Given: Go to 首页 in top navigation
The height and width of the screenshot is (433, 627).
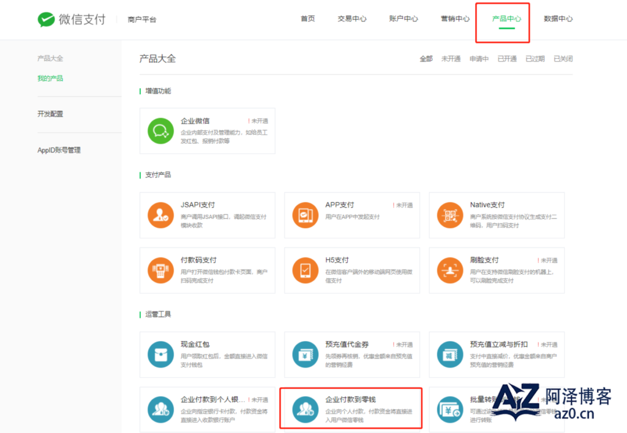Looking at the screenshot, I should (307, 18).
